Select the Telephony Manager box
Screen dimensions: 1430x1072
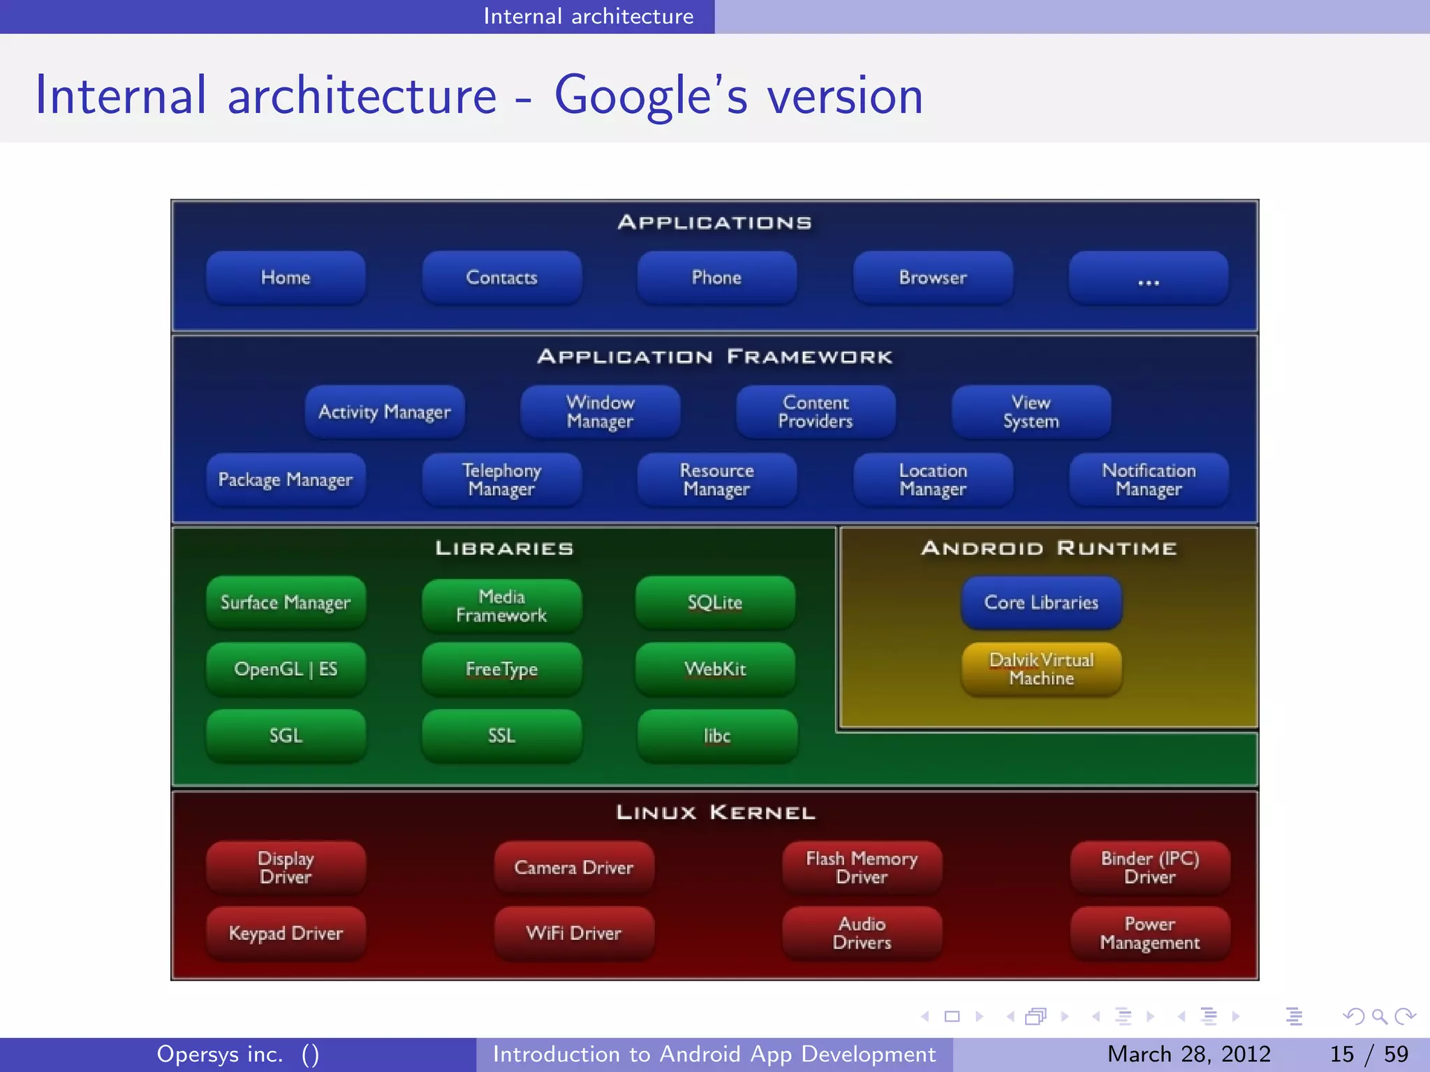click(x=501, y=479)
